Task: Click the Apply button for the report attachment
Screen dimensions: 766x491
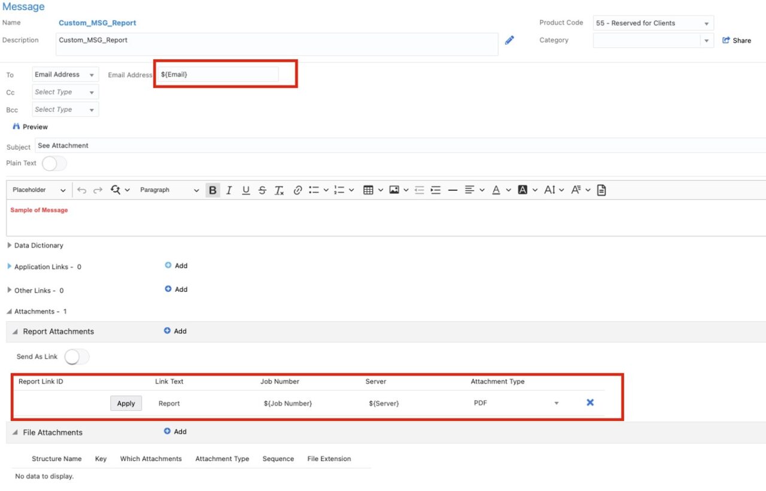Action: 126,403
